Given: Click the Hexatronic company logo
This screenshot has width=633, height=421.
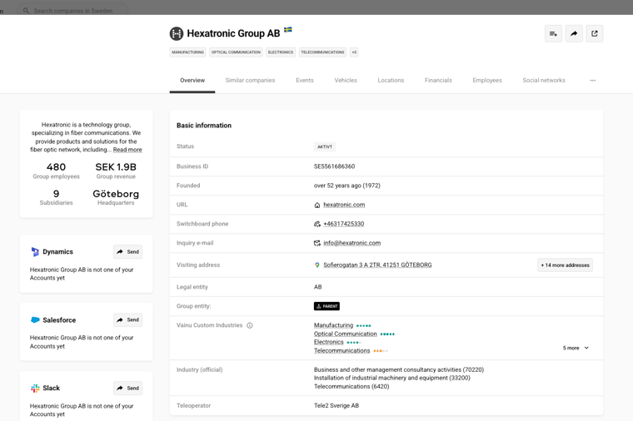Looking at the screenshot, I should coord(177,34).
